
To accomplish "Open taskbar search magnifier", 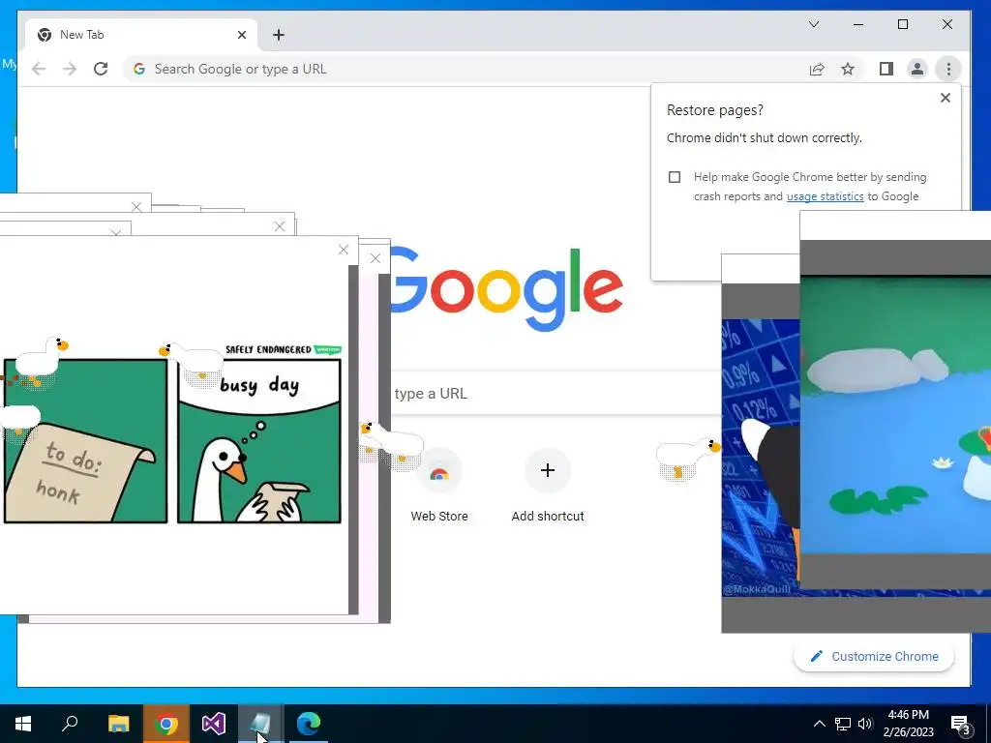I will [x=70, y=724].
